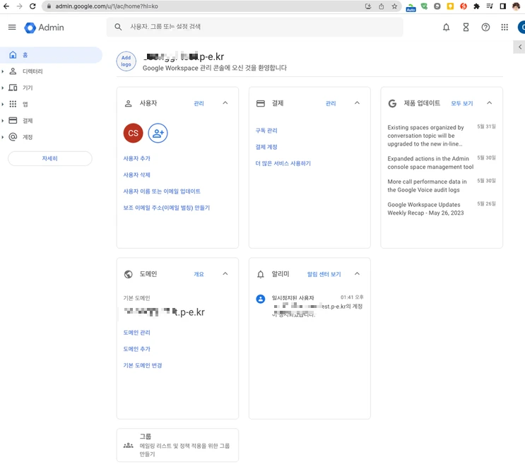Click the search magnifier icon
This screenshot has width=525, height=469.
(118, 27)
